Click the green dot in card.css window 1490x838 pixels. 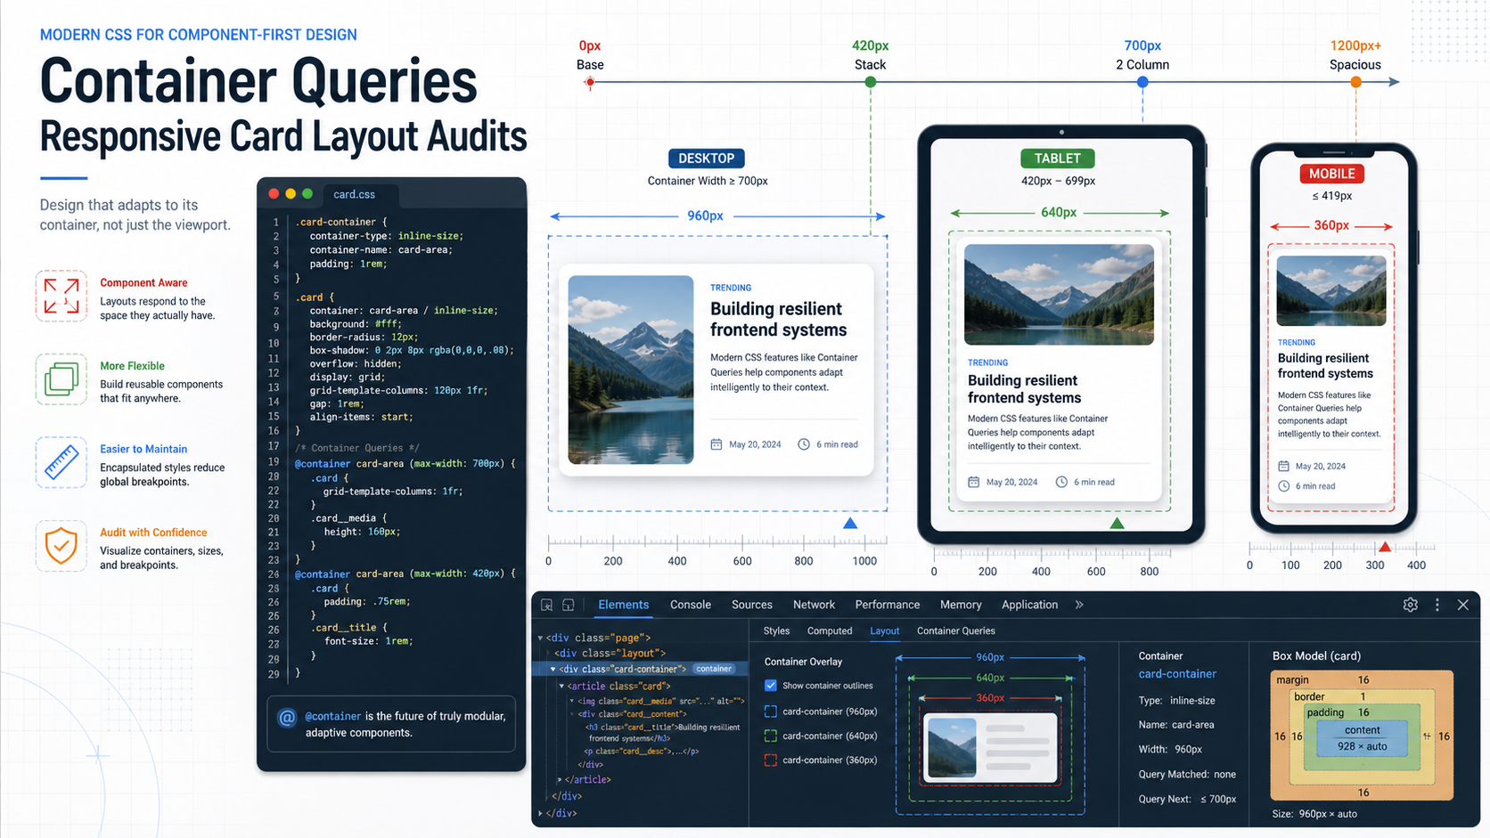click(307, 193)
